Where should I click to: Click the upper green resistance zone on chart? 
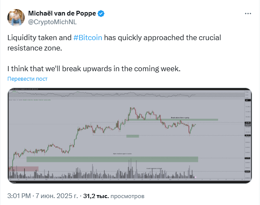(x=173, y=120)
